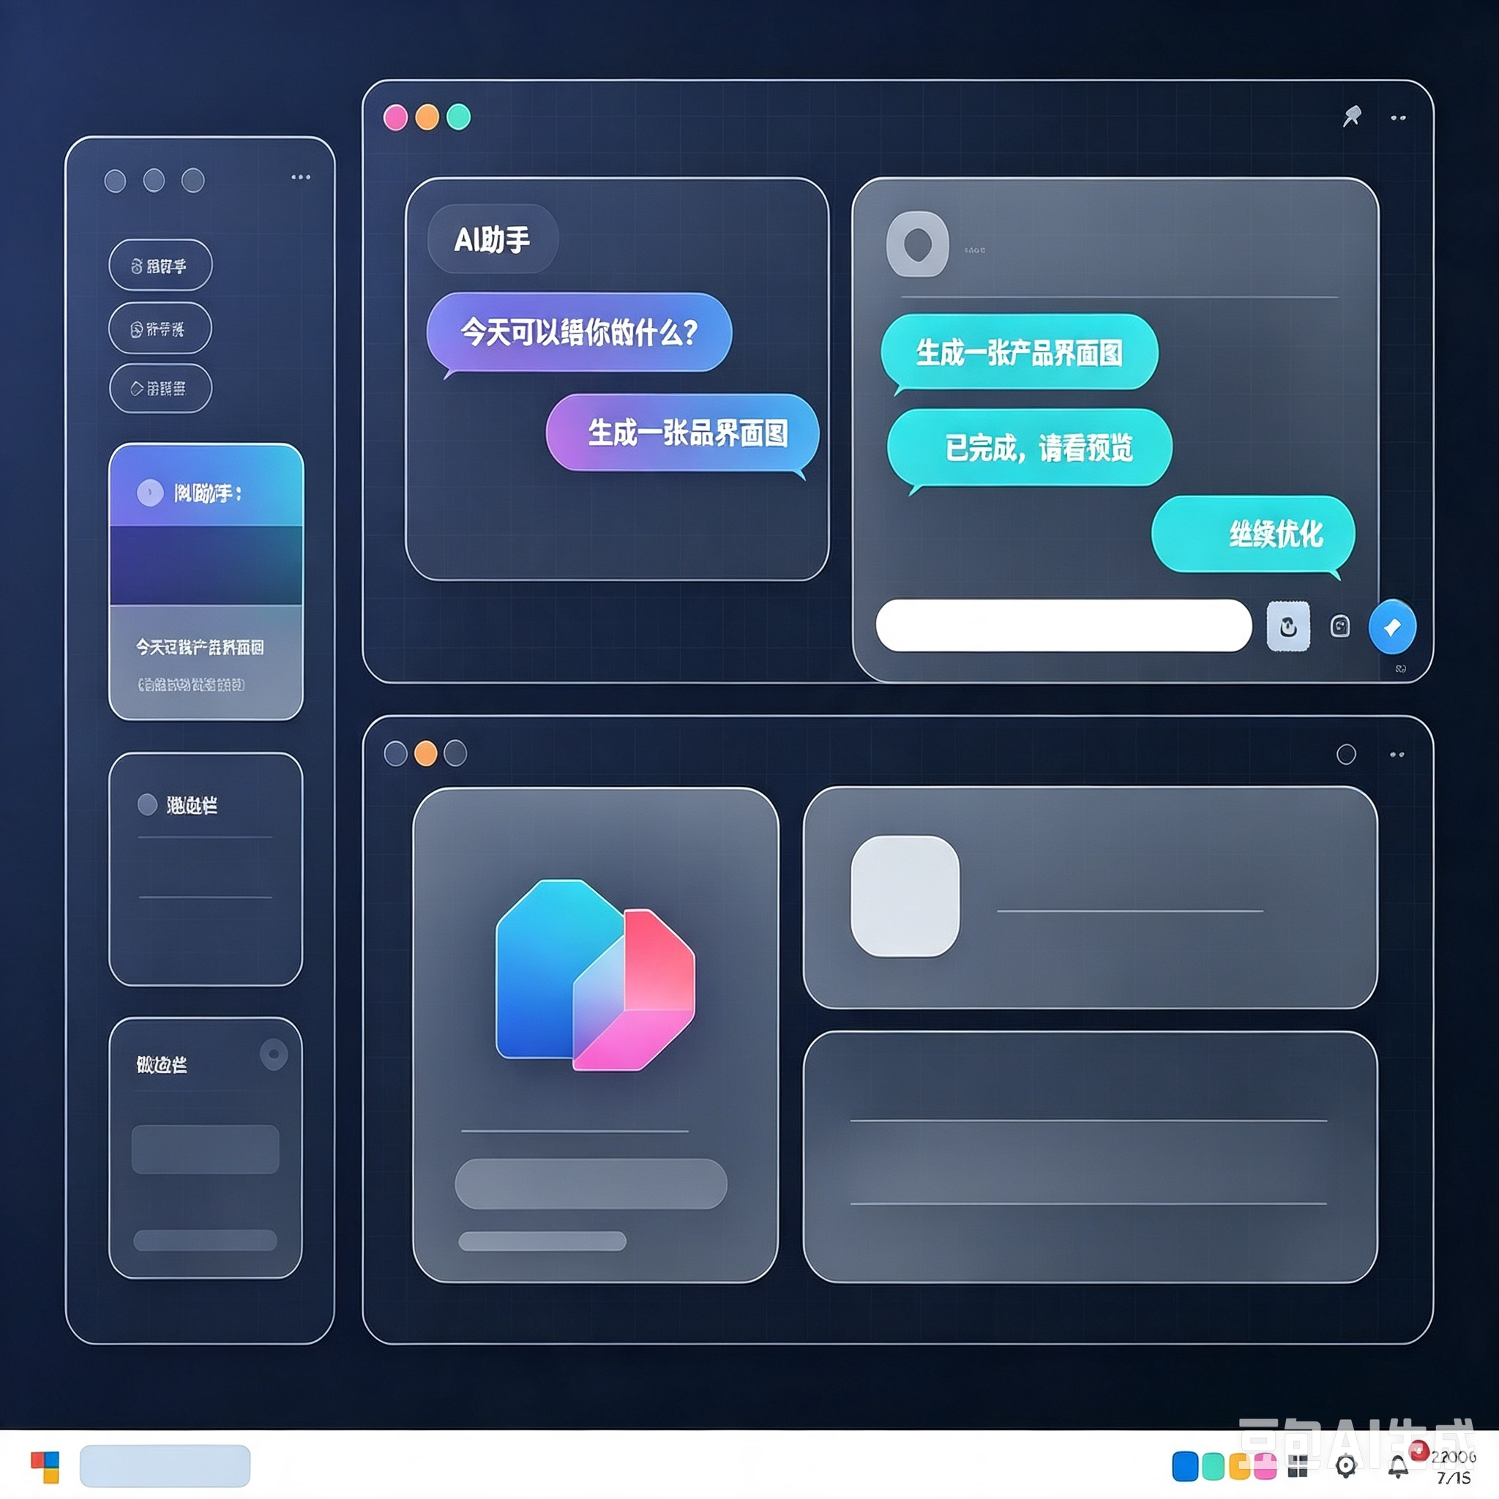Click the orange dot in the logo window's title bar
The height and width of the screenshot is (1499, 1499).
click(x=426, y=753)
